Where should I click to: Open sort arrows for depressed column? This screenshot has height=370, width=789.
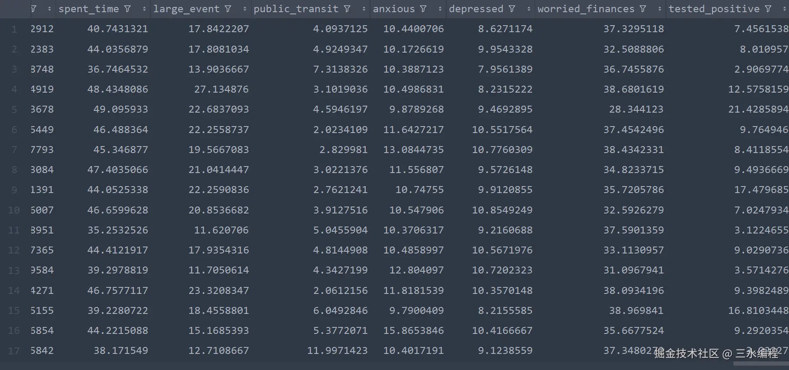coord(529,9)
